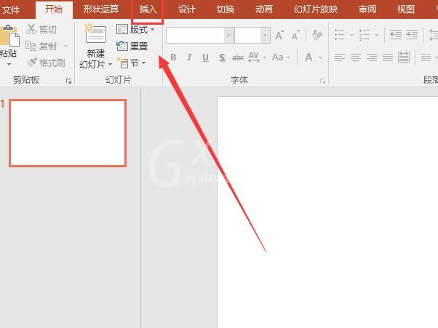Click the 重置 (Reset) slide button
The image size is (438, 328).
point(132,46)
